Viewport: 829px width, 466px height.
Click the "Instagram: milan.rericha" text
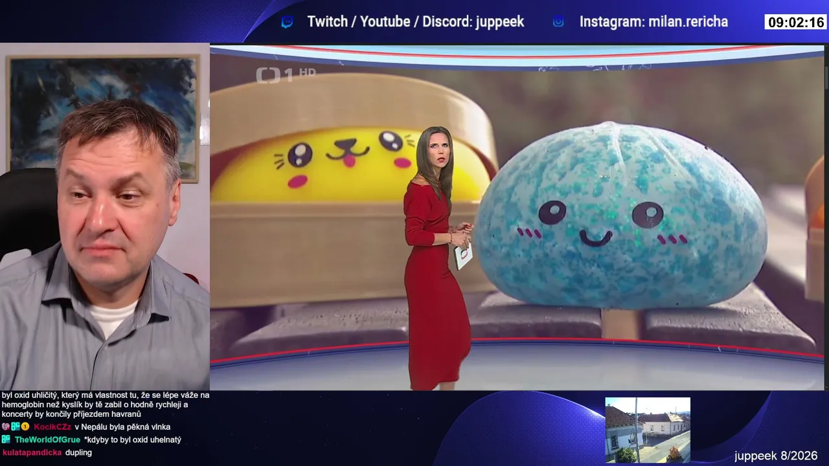point(653,22)
